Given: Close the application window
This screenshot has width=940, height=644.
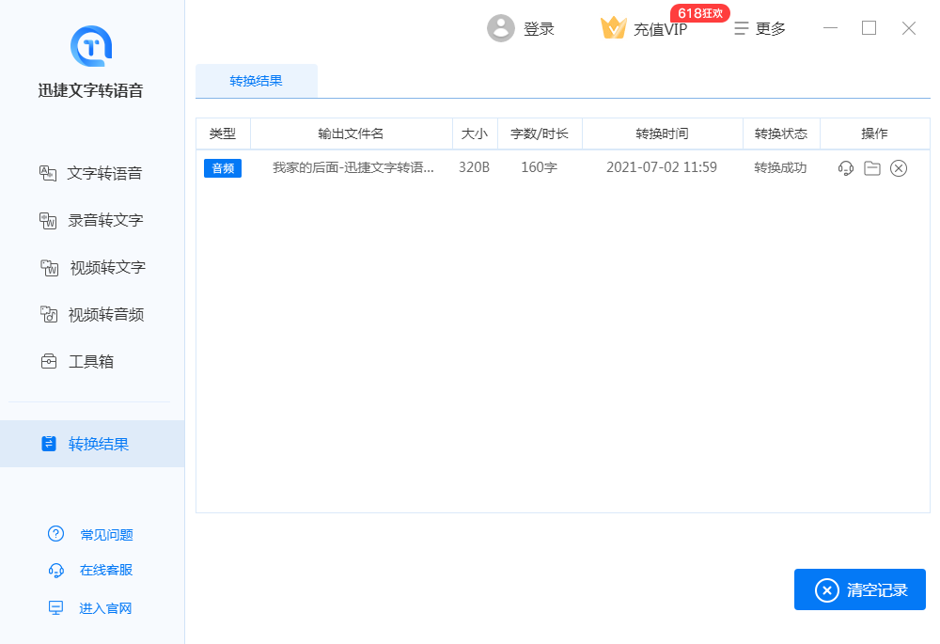Looking at the screenshot, I should (909, 28).
